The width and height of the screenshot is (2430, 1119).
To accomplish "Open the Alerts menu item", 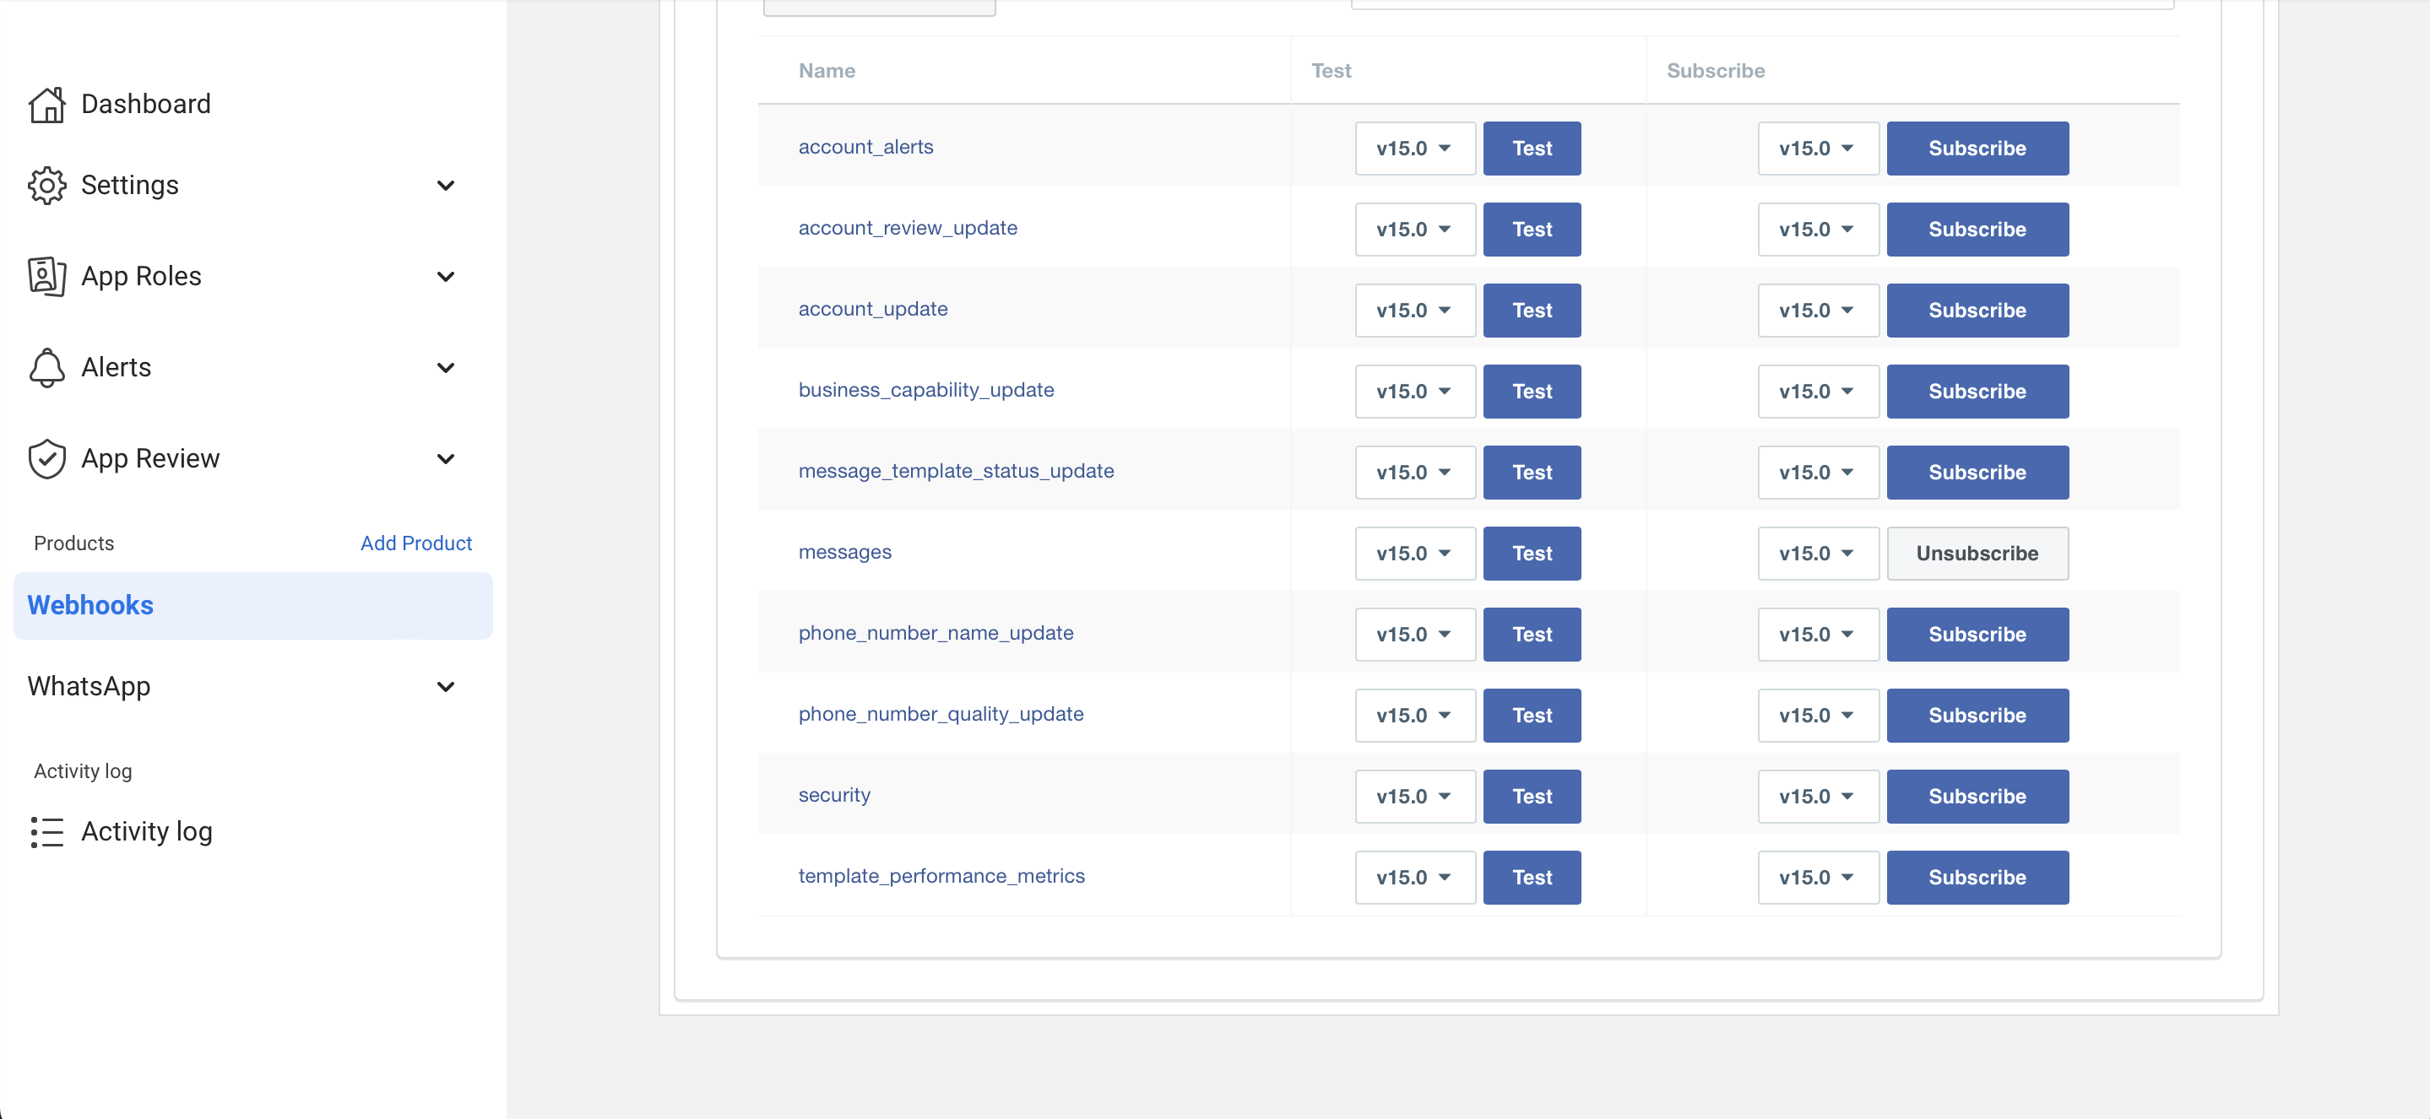I will [x=116, y=368].
